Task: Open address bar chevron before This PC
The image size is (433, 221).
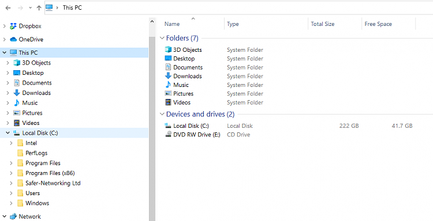Action: coord(57,7)
